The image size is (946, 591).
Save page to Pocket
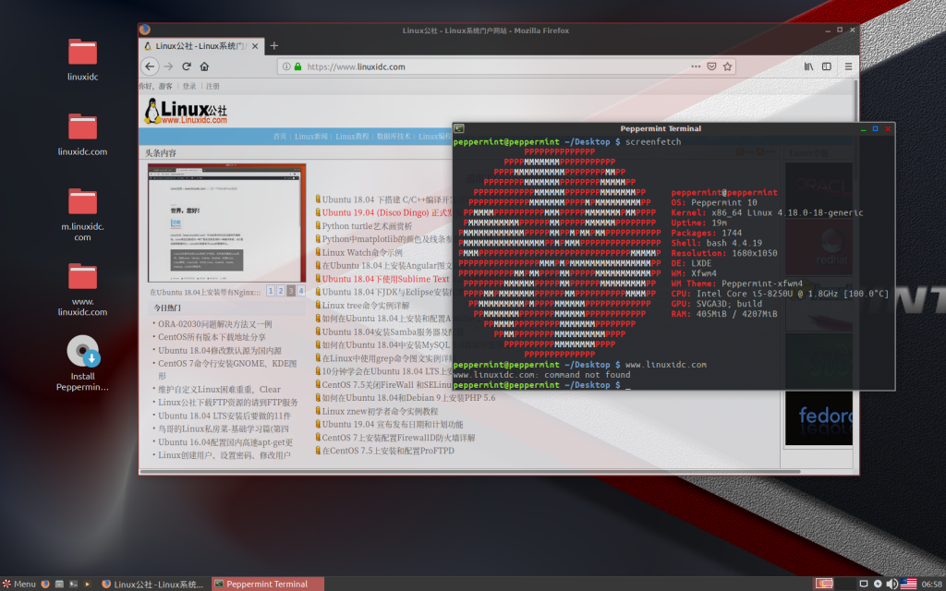pyautogui.click(x=712, y=66)
